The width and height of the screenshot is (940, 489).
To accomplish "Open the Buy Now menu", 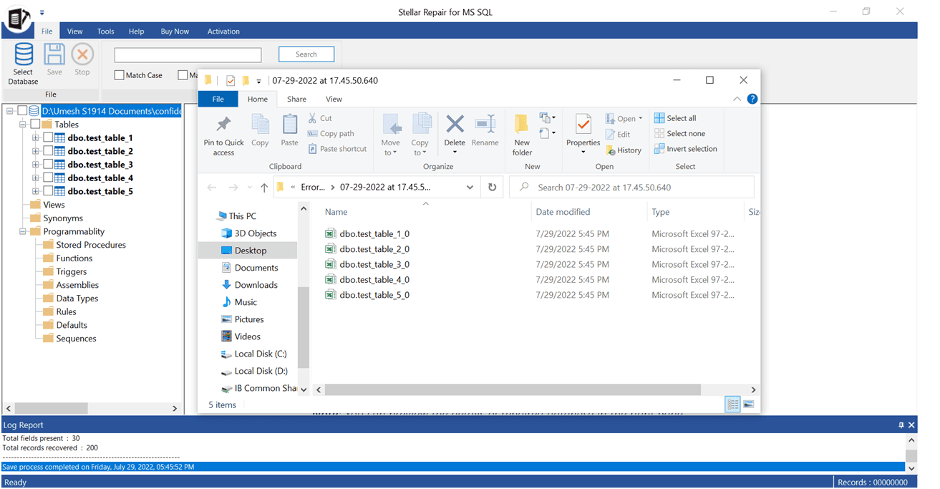I will [175, 31].
